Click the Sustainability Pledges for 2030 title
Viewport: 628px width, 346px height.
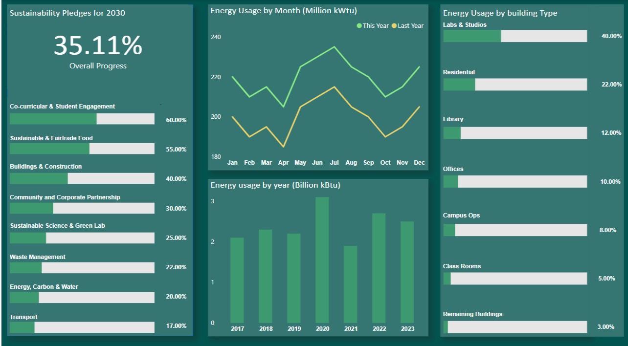[67, 13]
